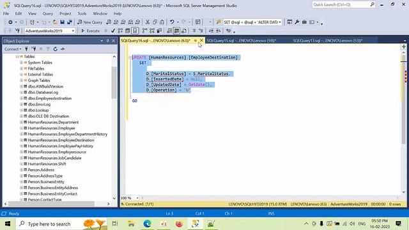Click the query editor vertical scrollbar
Viewport: 409px width, 230px height.
(403, 99)
